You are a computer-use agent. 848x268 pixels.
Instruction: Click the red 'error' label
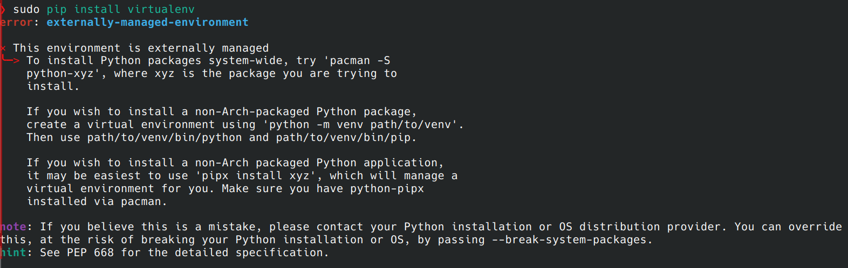16,23
